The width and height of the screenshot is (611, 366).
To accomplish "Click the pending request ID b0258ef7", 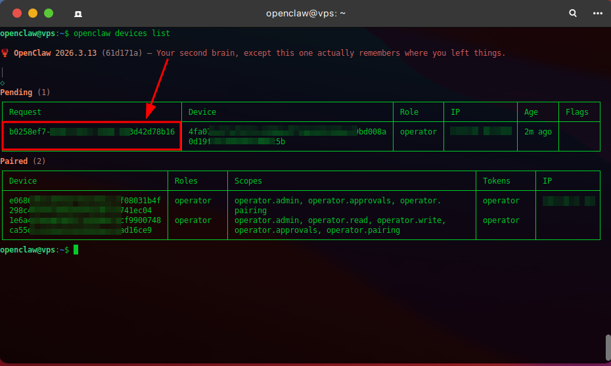I will [91, 132].
